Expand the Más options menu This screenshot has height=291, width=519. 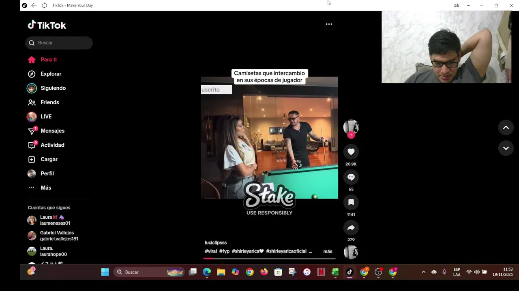coord(39,188)
